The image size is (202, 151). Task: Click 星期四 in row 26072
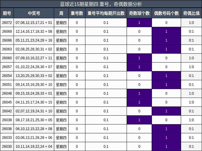coord(61,23)
